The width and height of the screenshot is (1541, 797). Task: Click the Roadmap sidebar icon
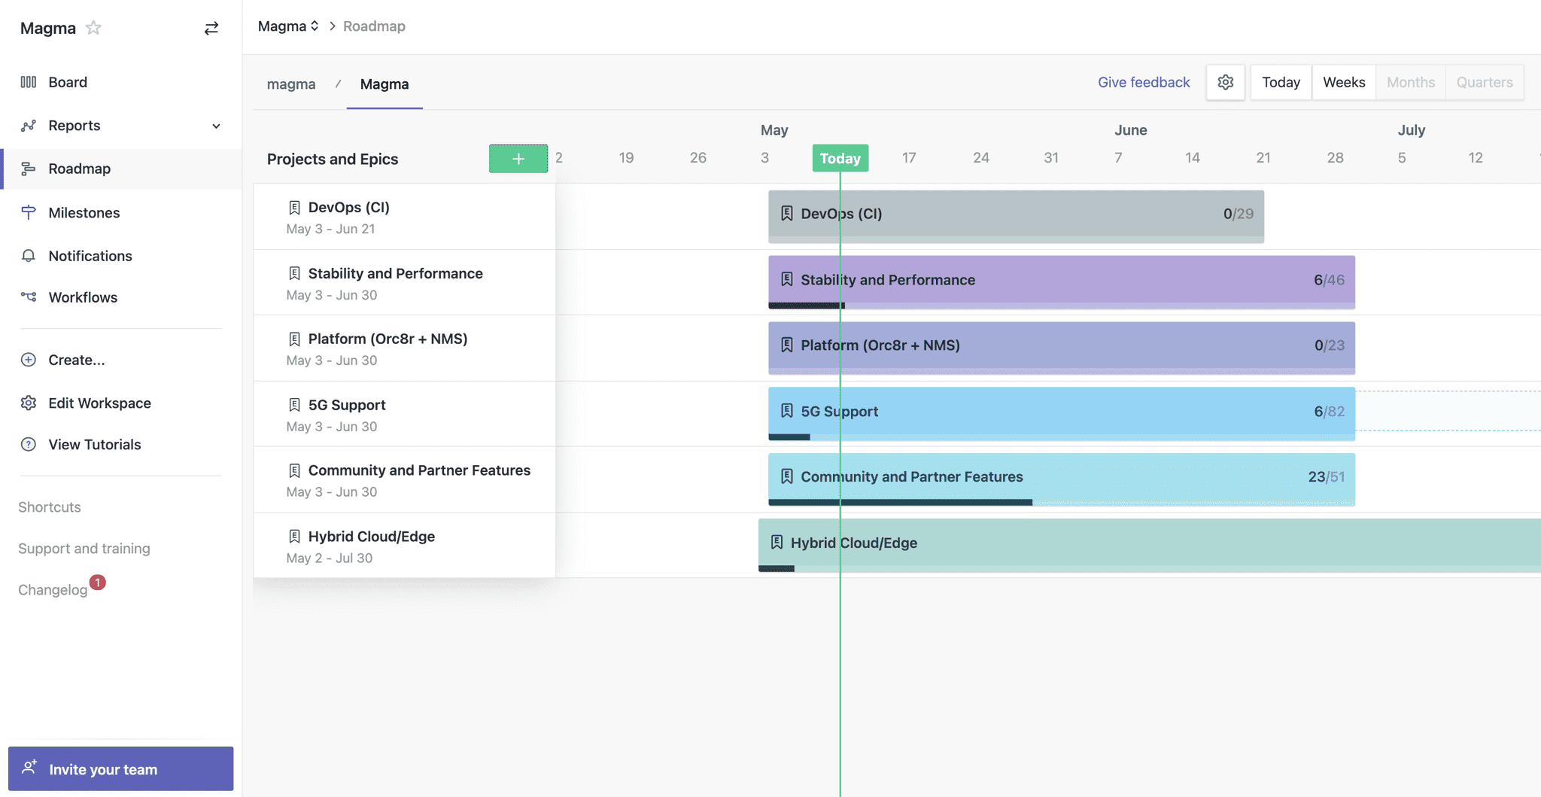28,169
